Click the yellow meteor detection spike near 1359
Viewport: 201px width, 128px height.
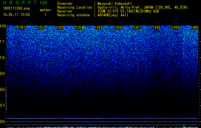click(184, 126)
